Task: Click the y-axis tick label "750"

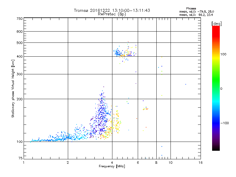Action: point(19,19)
